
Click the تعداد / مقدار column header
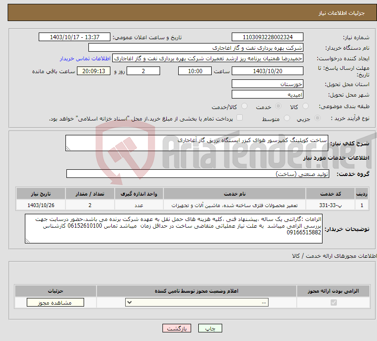pyautogui.click(x=90, y=194)
